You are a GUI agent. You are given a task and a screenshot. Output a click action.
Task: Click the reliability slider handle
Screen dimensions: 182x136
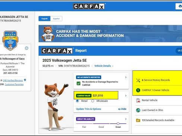point(118,123)
